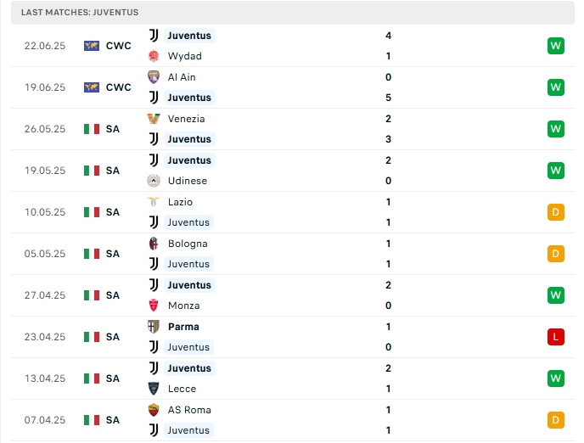Click the D badge for the Lazio match
Image resolution: width=584 pixels, height=443 pixels.
pos(556,212)
